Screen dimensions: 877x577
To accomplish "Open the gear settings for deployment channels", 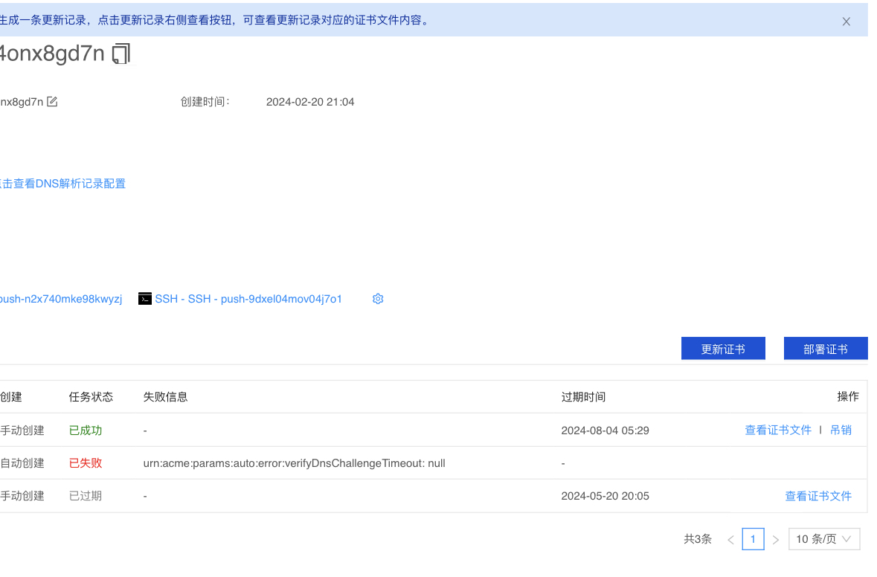I will [378, 299].
